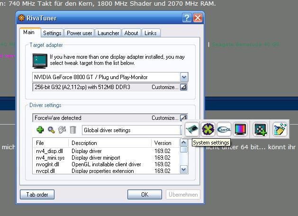Click 'OpenGL installable client driver' description
The image size is (298, 216).
[x=106, y=164]
